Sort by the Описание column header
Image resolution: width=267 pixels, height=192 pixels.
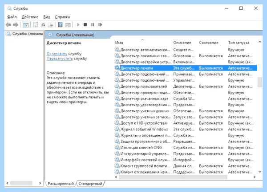182,43
